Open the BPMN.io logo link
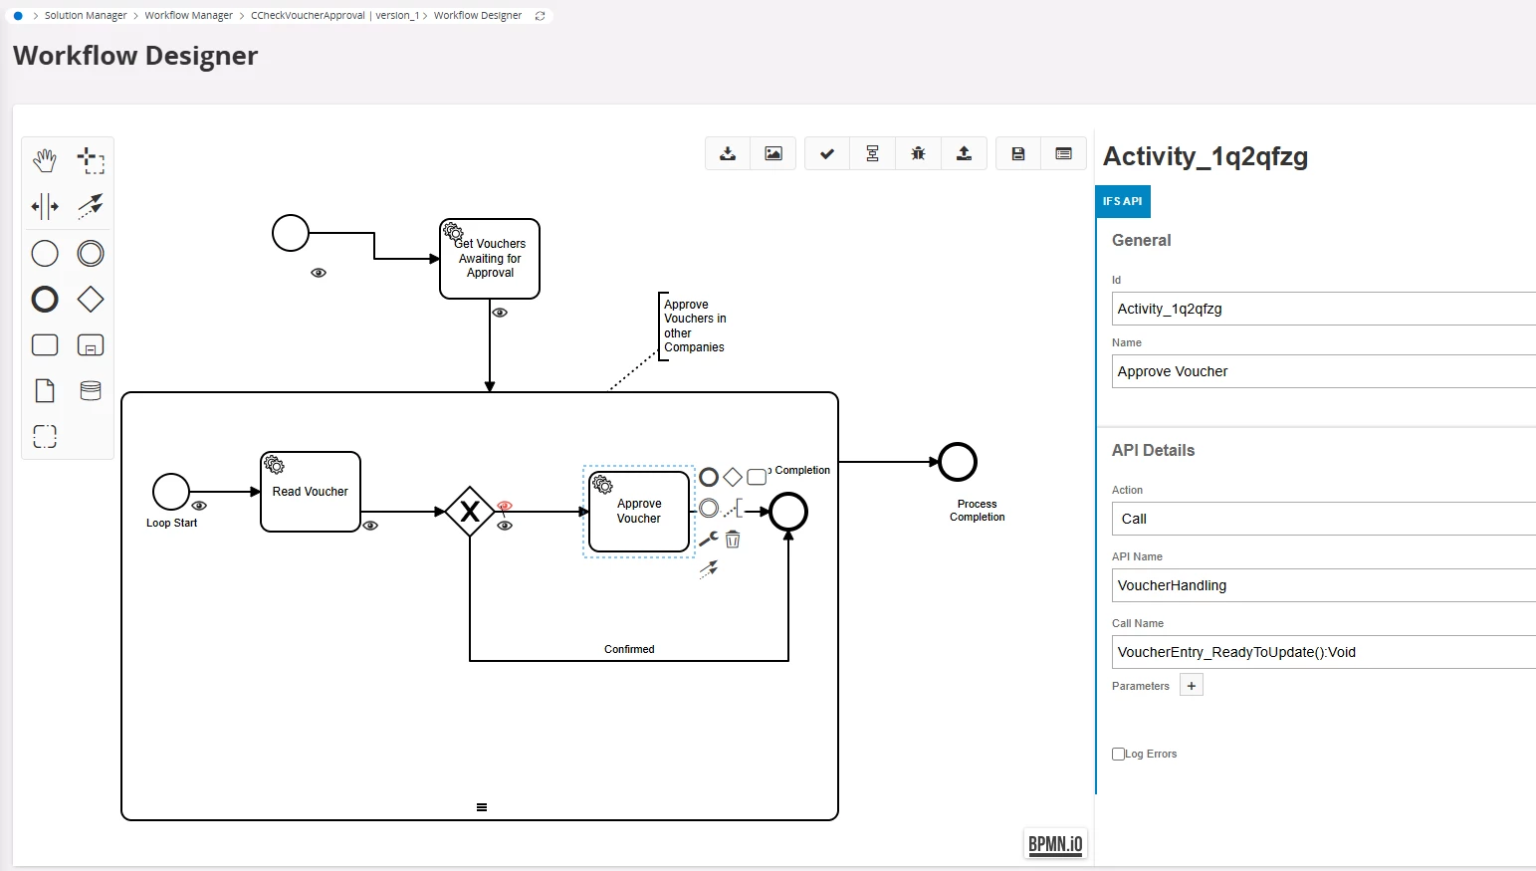The image size is (1536, 871). [1055, 844]
